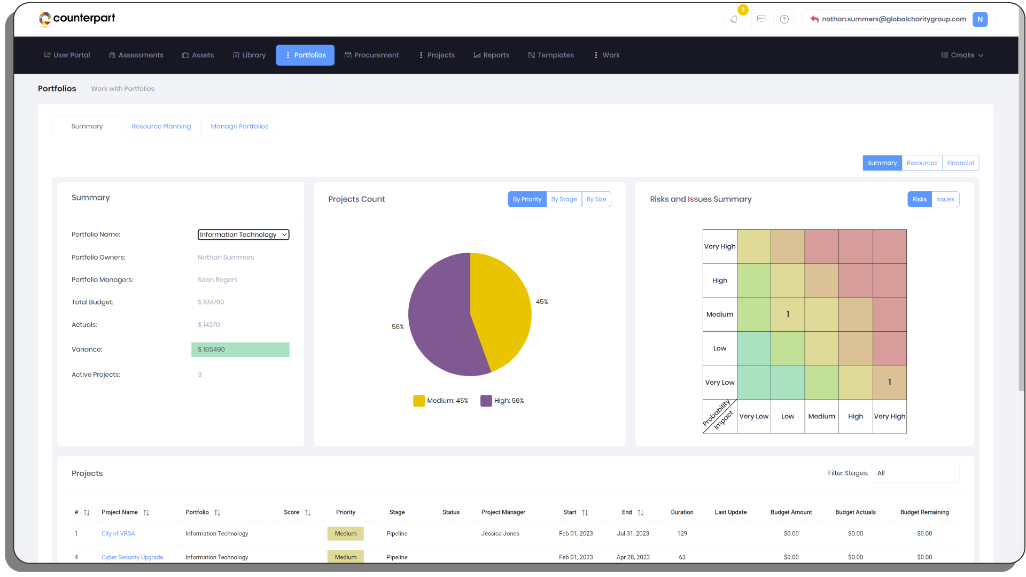Show the Financial dashboard view
Image resolution: width=1026 pixels, height=577 pixels.
pos(960,163)
